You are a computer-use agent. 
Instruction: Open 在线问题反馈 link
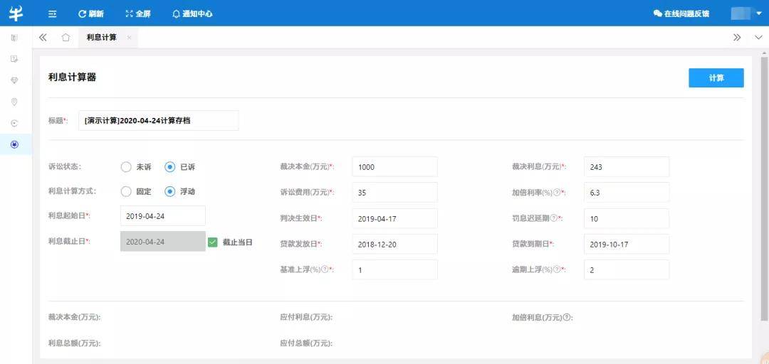point(681,14)
